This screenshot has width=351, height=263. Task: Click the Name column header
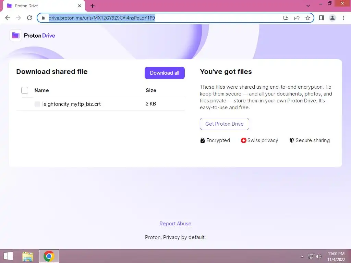pos(41,90)
